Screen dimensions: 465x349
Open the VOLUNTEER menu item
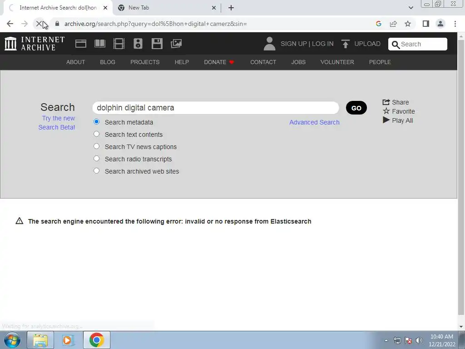tap(337, 62)
